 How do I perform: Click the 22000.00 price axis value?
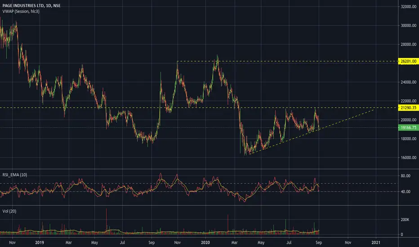coord(409,101)
